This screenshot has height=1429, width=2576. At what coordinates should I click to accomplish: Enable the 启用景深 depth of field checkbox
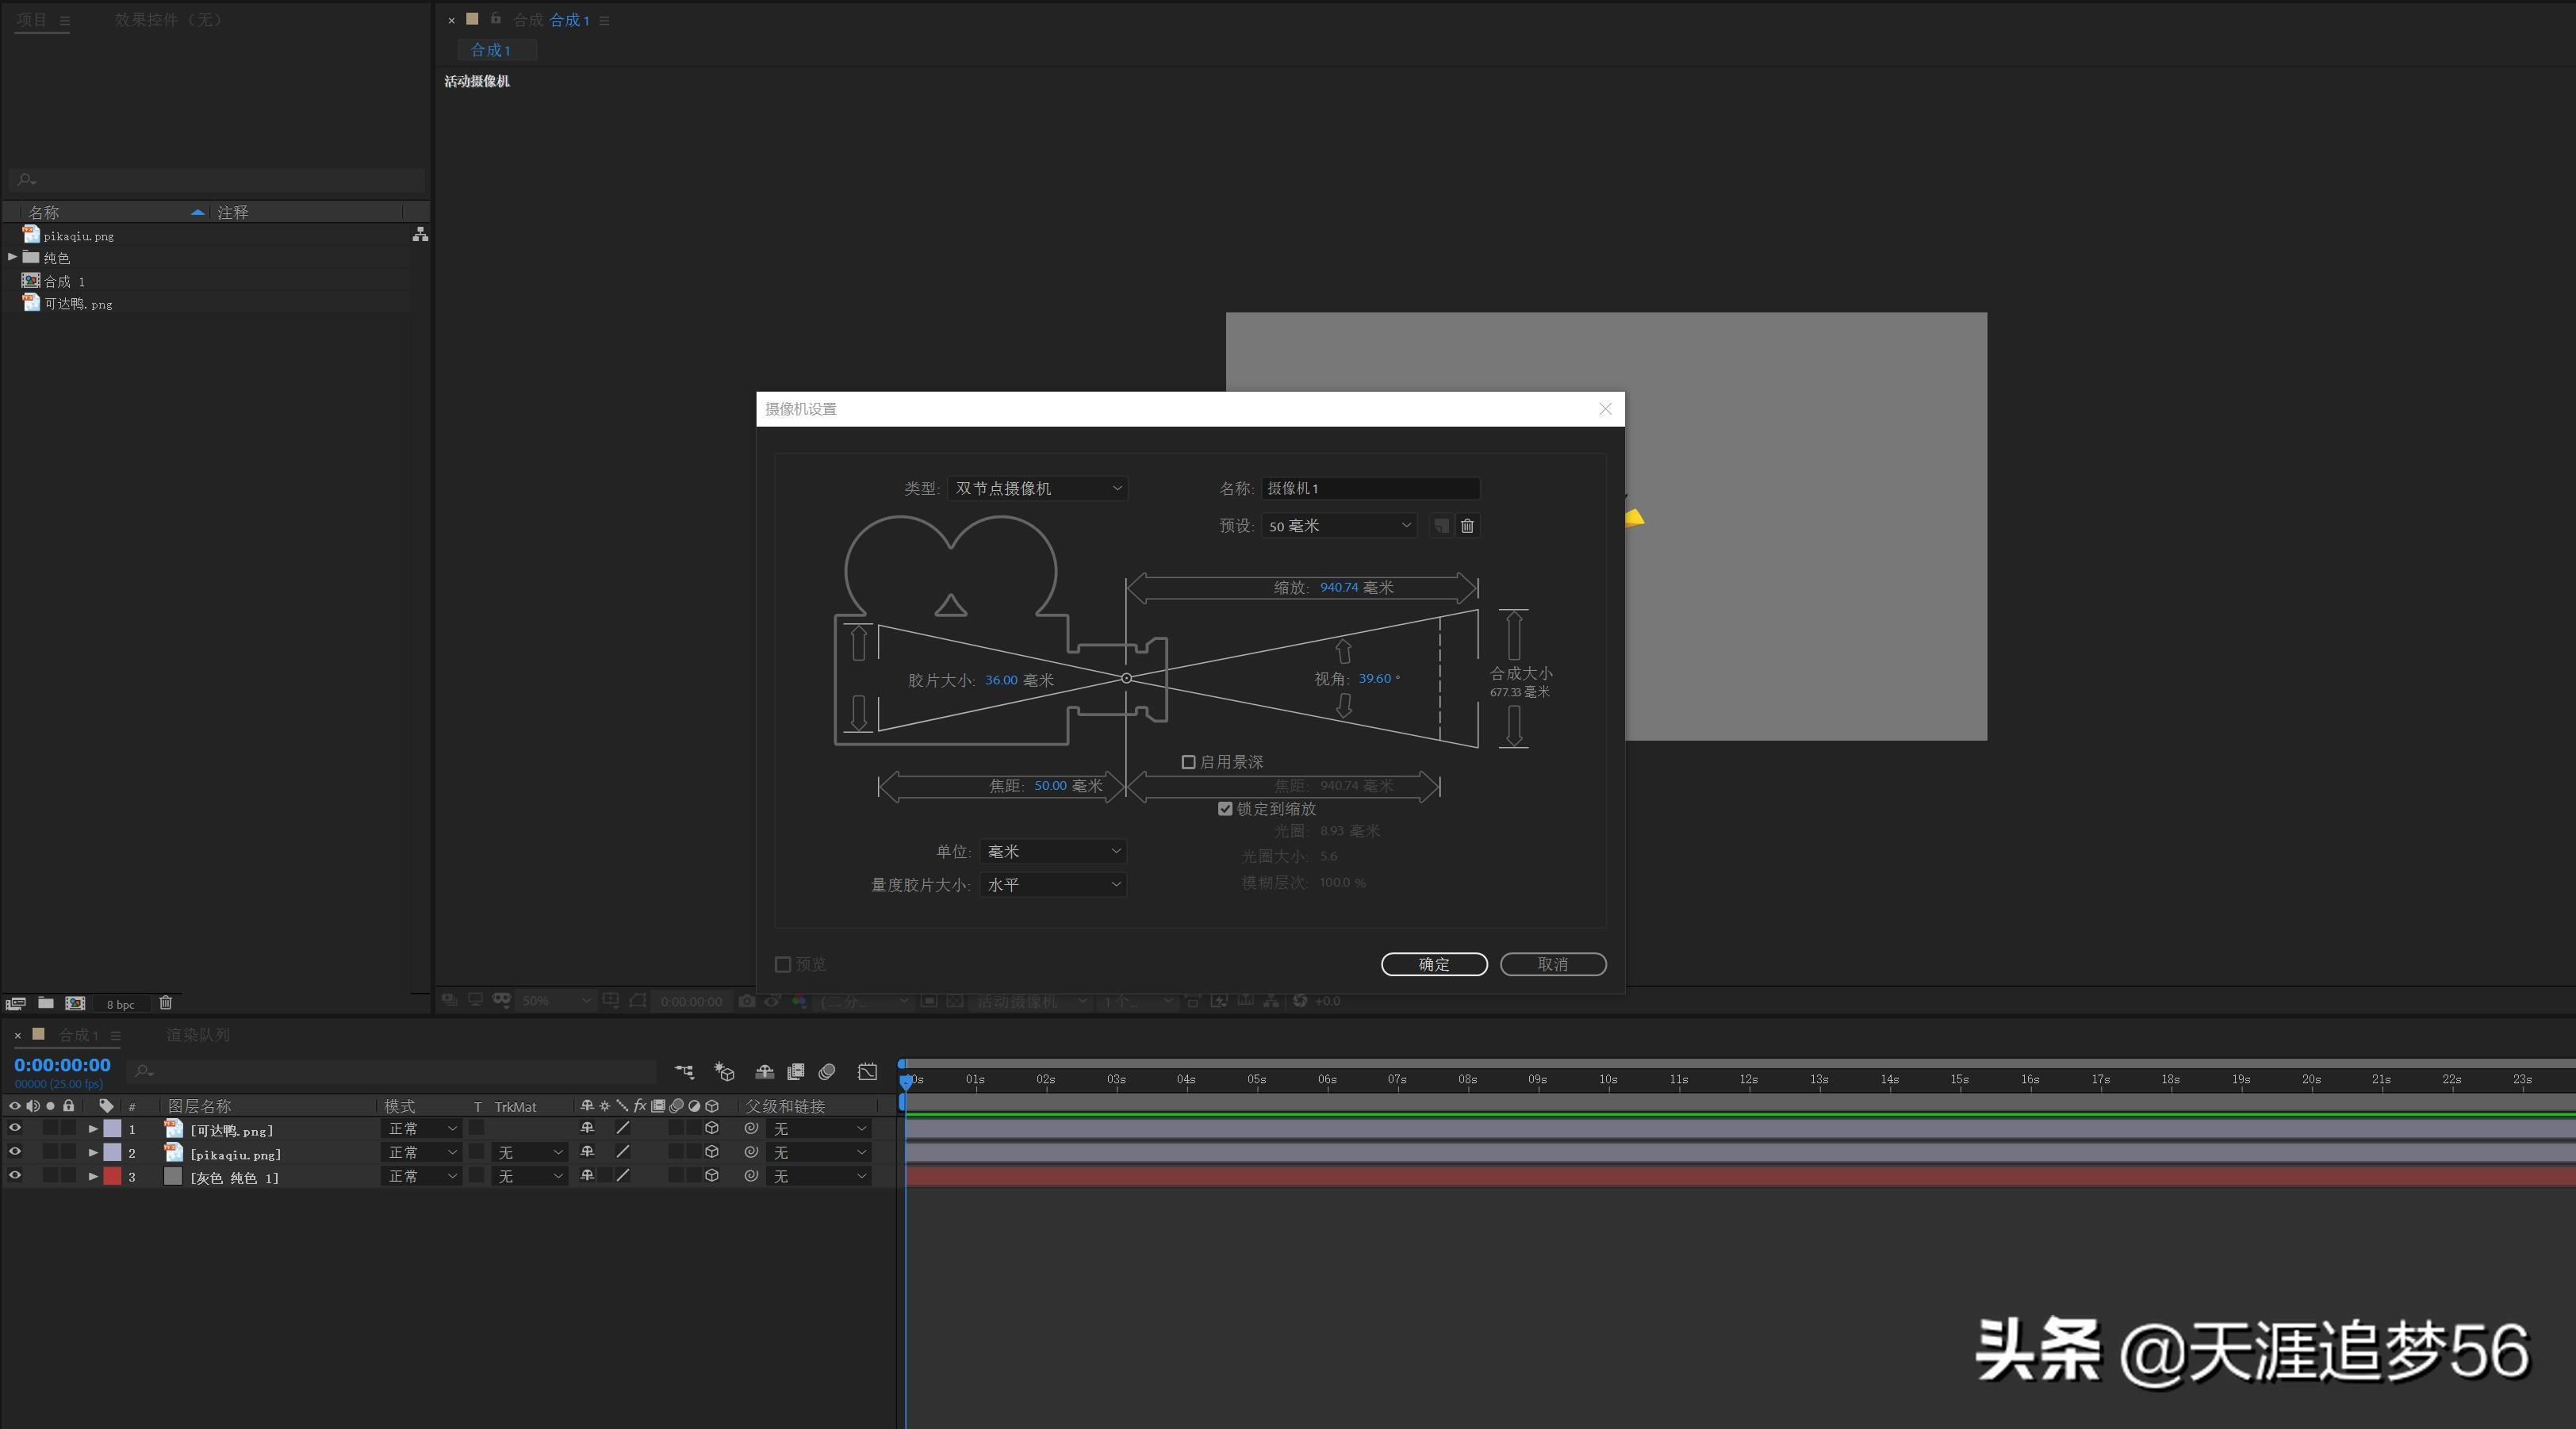pos(1188,762)
